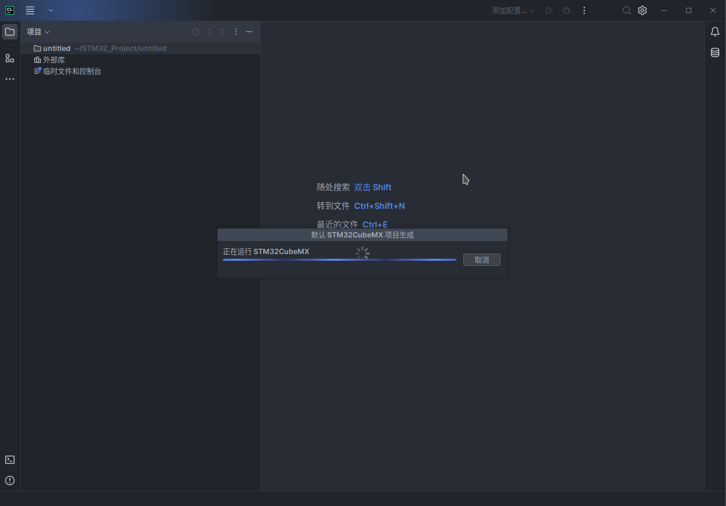Click the 正在运行 STM32CubeMX status text
The width and height of the screenshot is (726, 506).
pyautogui.click(x=266, y=251)
